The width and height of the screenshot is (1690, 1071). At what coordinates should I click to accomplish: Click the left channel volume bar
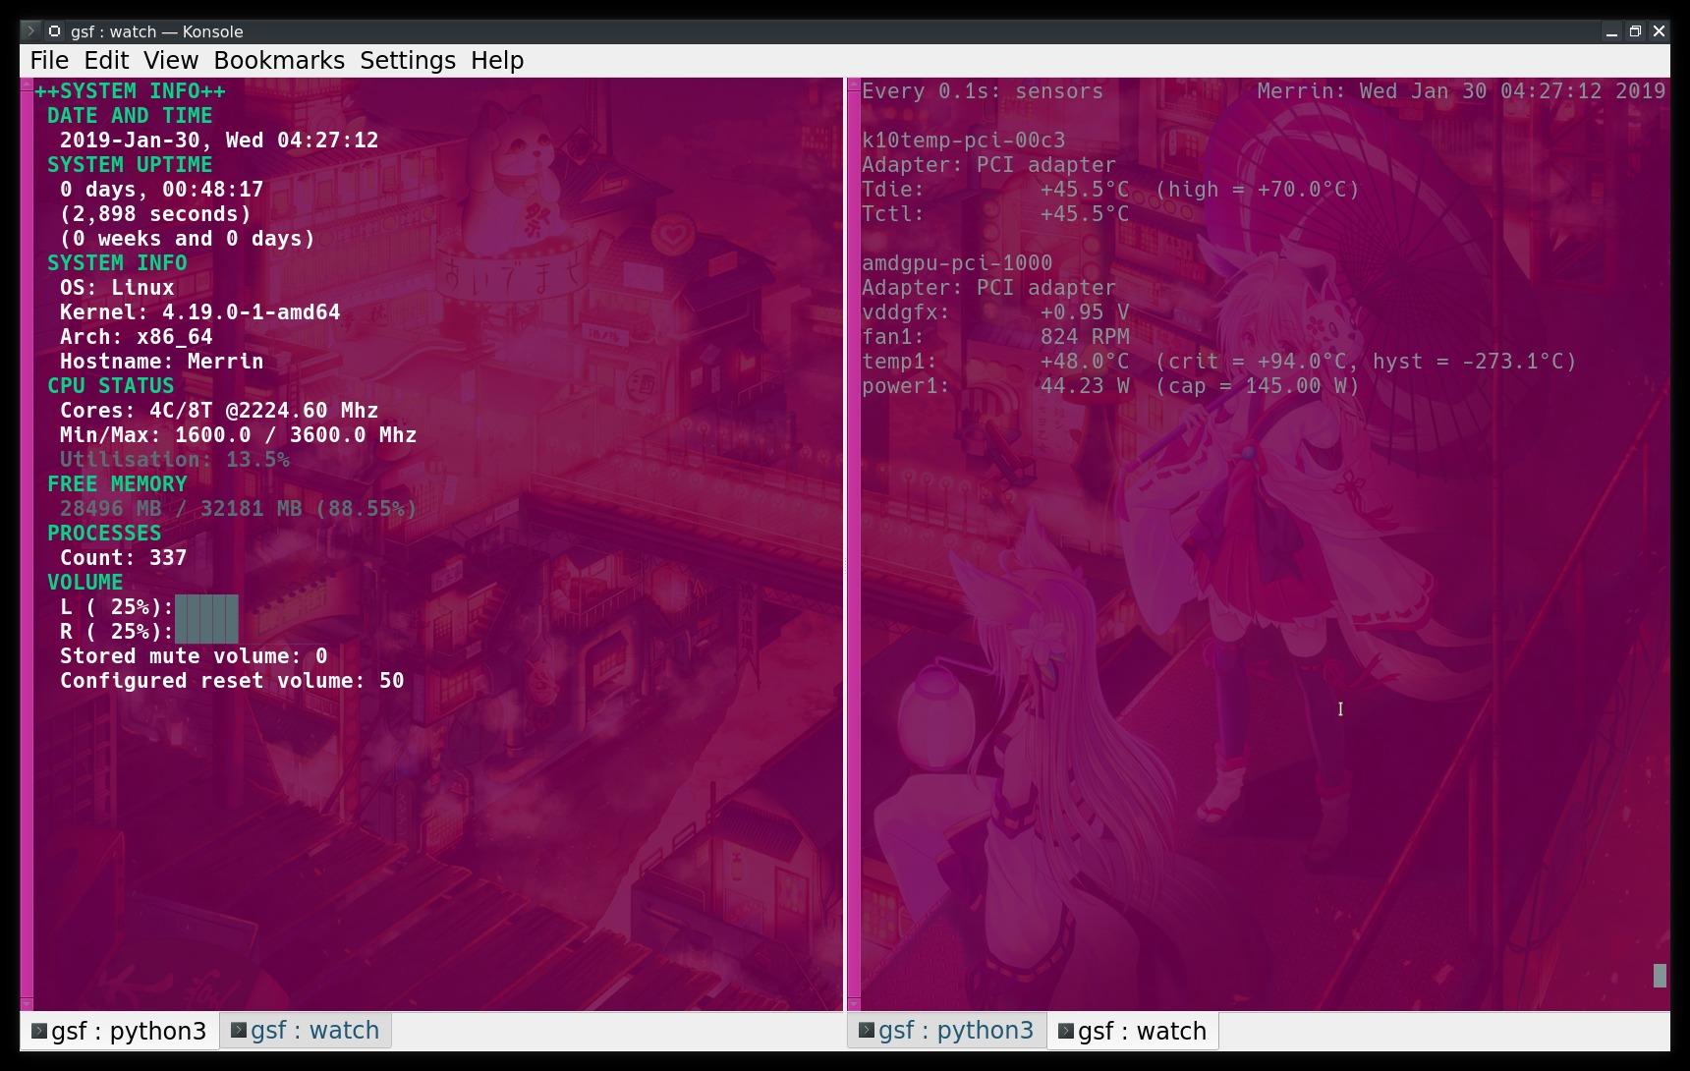tap(206, 607)
